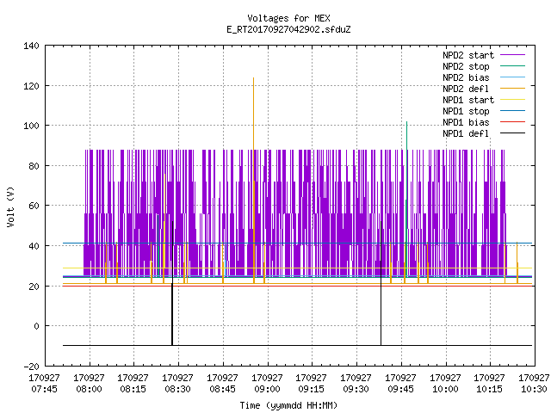Click the y-axis tick label 80
The width and height of the screenshot is (551, 413).
[34, 166]
